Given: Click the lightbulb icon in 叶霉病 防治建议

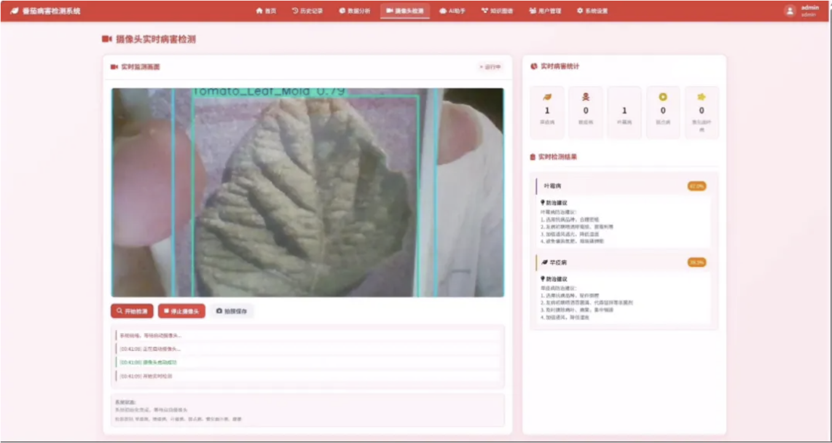Looking at the screenshot, I should (x=543, y=202).
